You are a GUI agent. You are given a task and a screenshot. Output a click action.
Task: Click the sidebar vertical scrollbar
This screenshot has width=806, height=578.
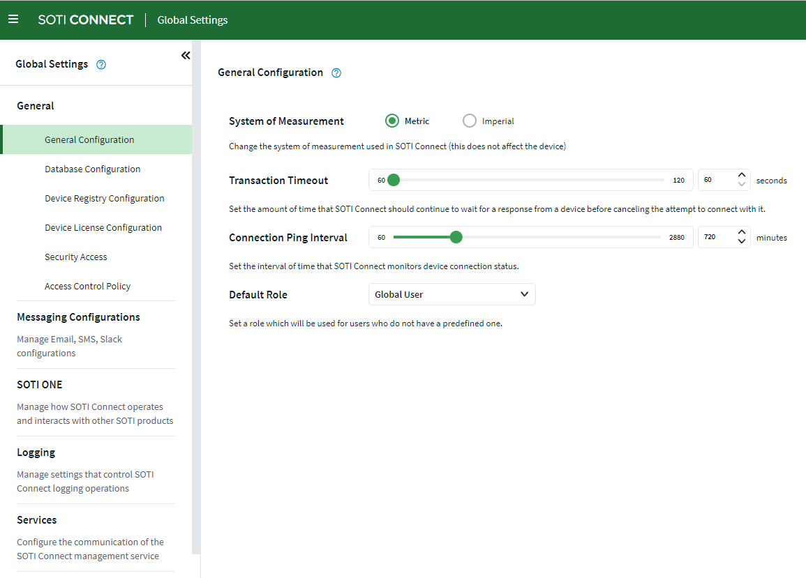[x=196, y=298]
